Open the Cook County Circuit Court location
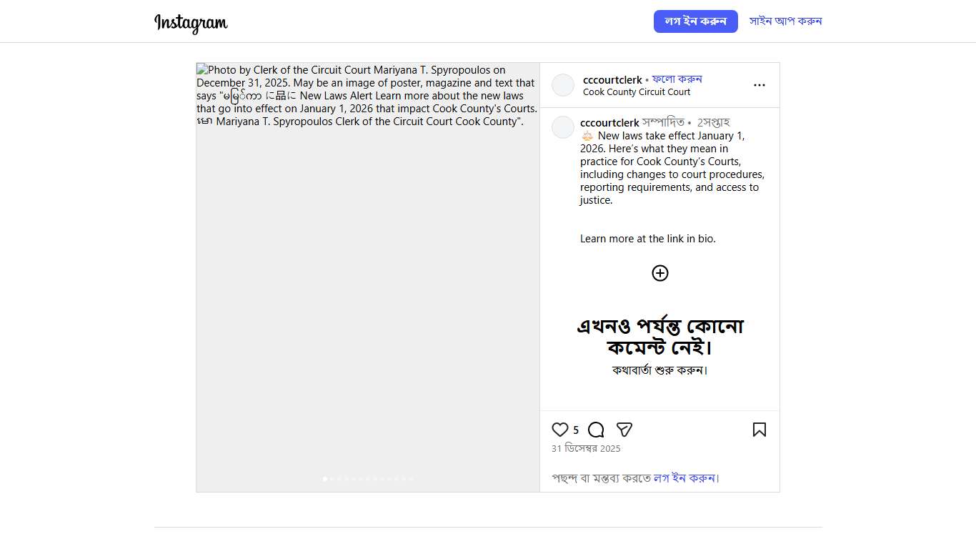 tap(636, 92)
